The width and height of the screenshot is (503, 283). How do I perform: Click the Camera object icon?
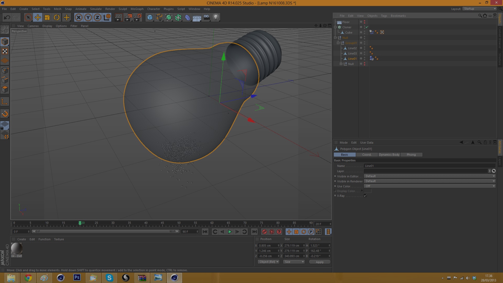(x=206, y=18)
